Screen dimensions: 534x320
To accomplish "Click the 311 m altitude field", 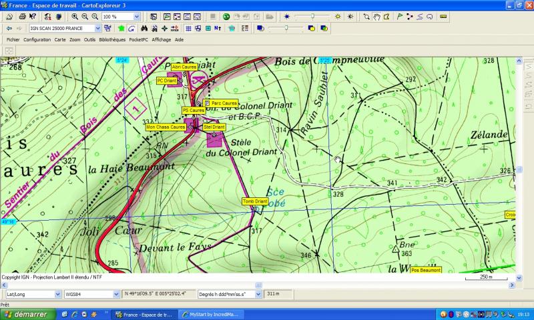I will [278, 294].
